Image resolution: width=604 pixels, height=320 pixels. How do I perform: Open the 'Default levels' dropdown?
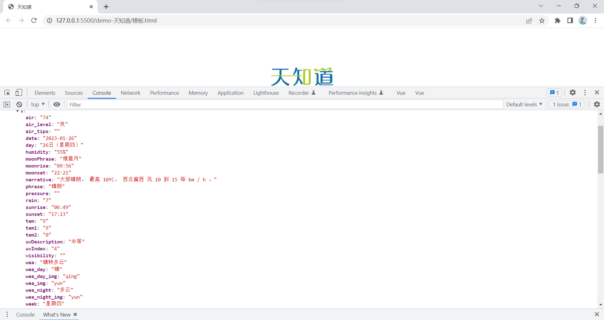tap(524, 104)
